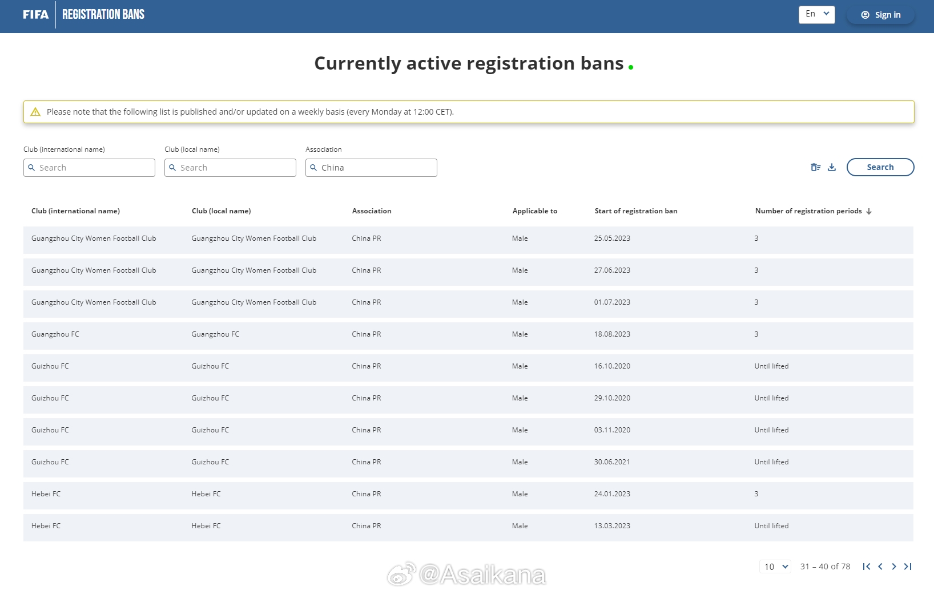
Task: Sort by Association column header
Action: [372, 211]
